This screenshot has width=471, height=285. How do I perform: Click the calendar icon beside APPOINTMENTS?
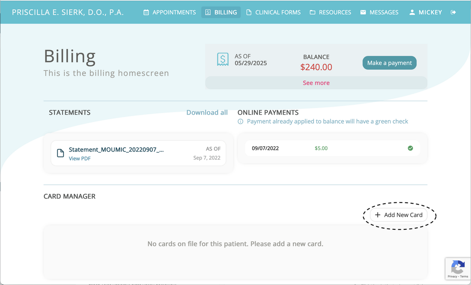point(146,12)
